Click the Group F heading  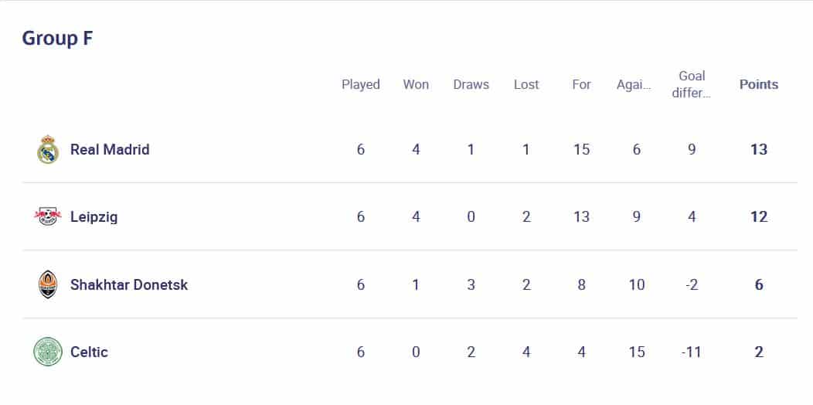click(57, 39)
